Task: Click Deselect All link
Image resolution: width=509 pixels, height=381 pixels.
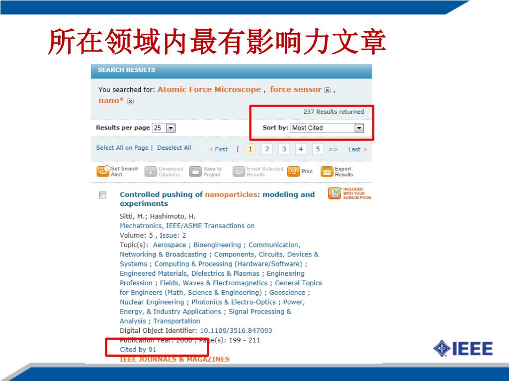Action: 174,148
